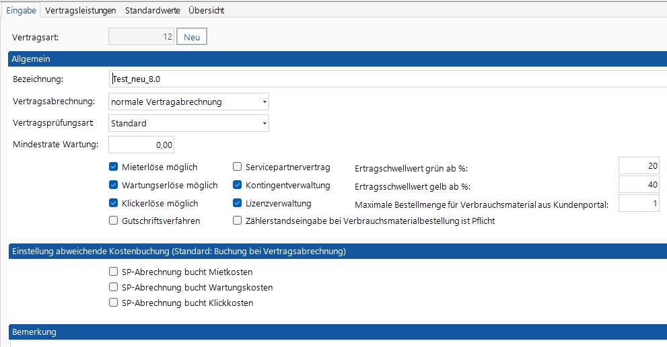Image resolution: width=667 pixels, height=347 pixels.
Task: Go to the Übersicht tab
Action: (x=207, y=10)
